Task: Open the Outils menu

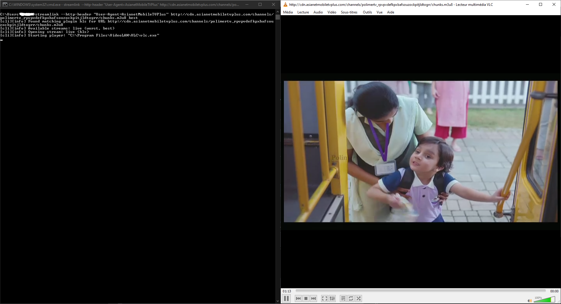Action: [x=367, y=12]
